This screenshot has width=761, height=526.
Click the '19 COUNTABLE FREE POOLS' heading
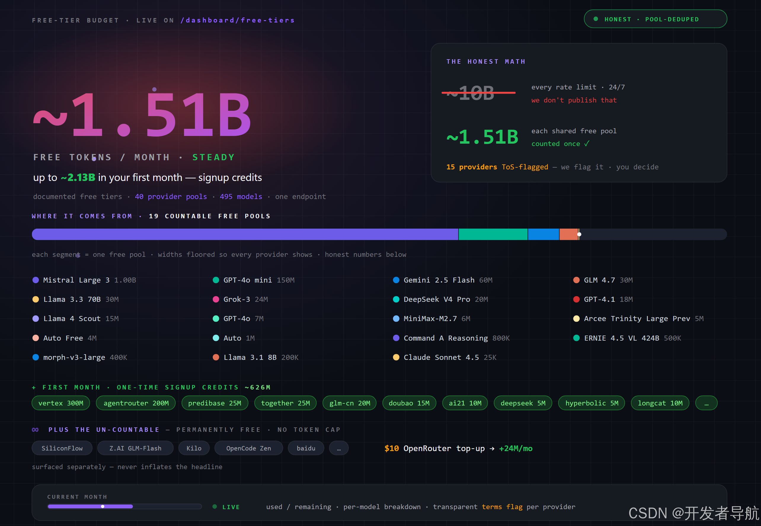(210, 216)
